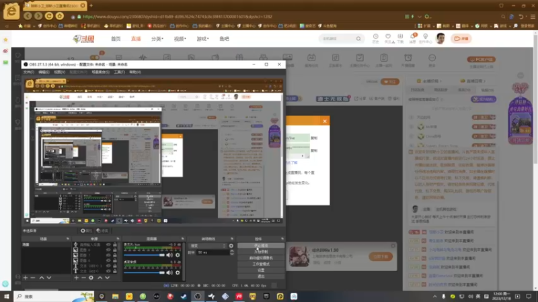Open File Explorer in the taskbar
The height and width of the screenshot is (302, 538).
[115, 296]
